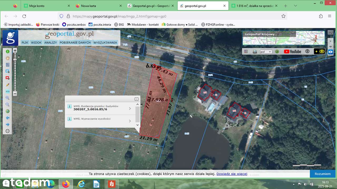Choose the pencil drawing tool
337x189 pixels.
point(8,85)
